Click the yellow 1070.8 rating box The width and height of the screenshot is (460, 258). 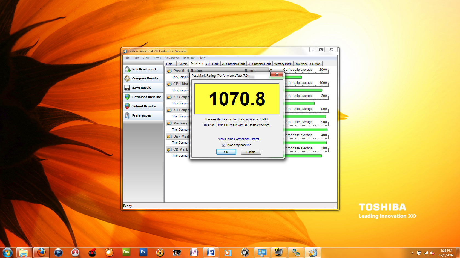[x=237, y=99]
